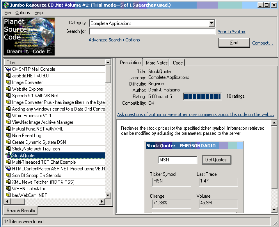Viewport: 279px width, 227px height.
Task: Click the Get Quotes button in preview
Action: click(x=216, y=160)
